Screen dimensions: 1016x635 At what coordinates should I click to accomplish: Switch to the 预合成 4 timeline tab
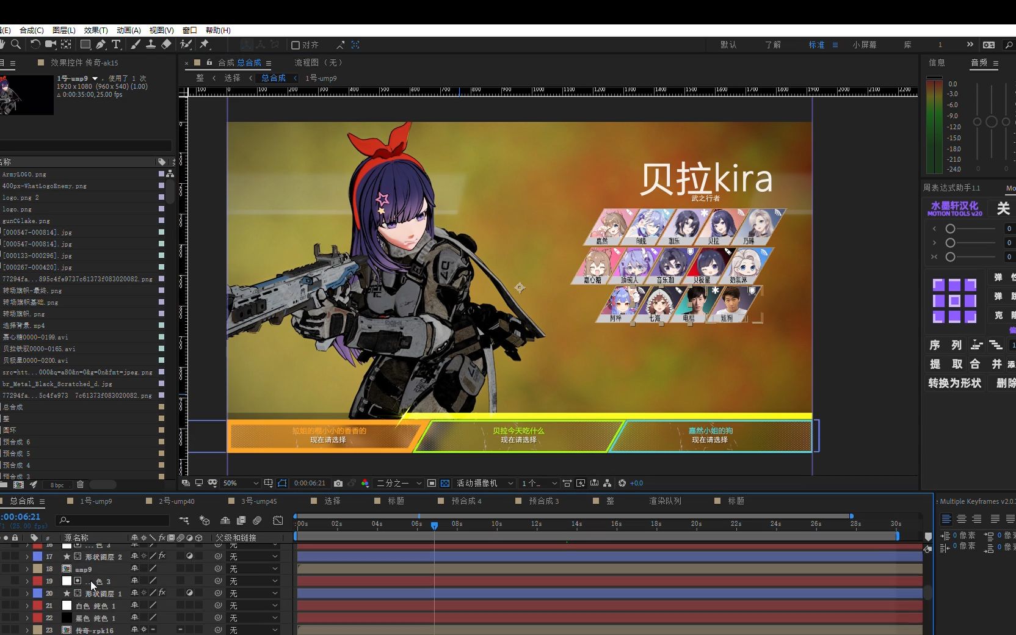[x=466, y=501]
